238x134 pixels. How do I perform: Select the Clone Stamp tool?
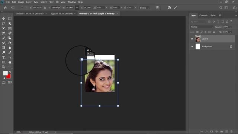click(x=10, y=38)
